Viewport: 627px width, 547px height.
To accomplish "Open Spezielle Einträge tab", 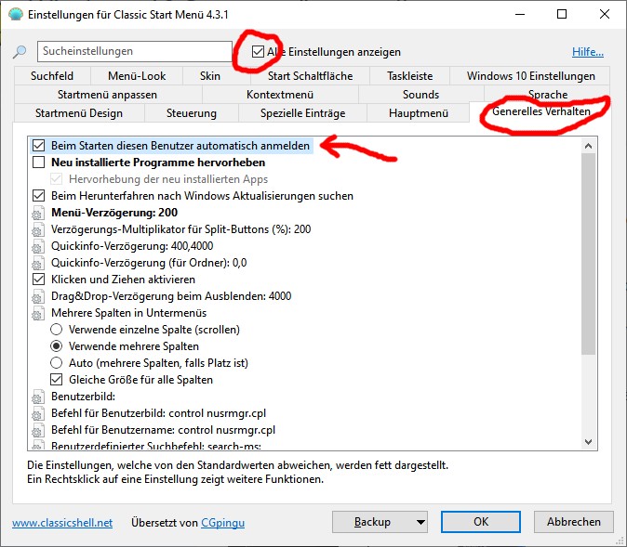I will pyautogui.click(x=302, y=113).
